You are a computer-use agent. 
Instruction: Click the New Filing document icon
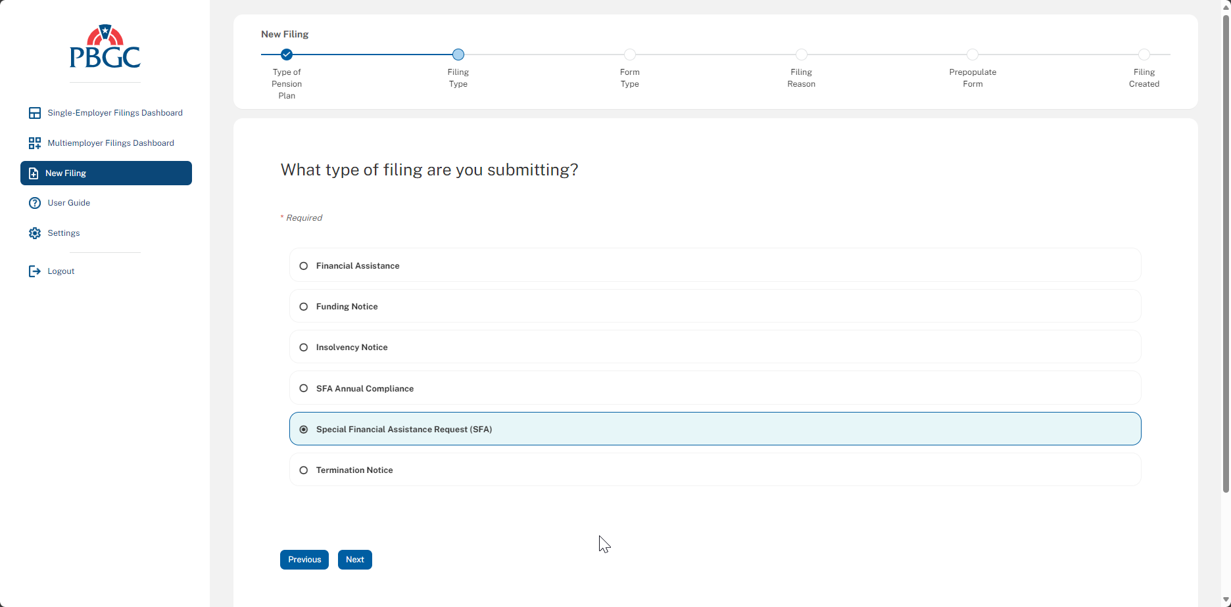[34, 173]
